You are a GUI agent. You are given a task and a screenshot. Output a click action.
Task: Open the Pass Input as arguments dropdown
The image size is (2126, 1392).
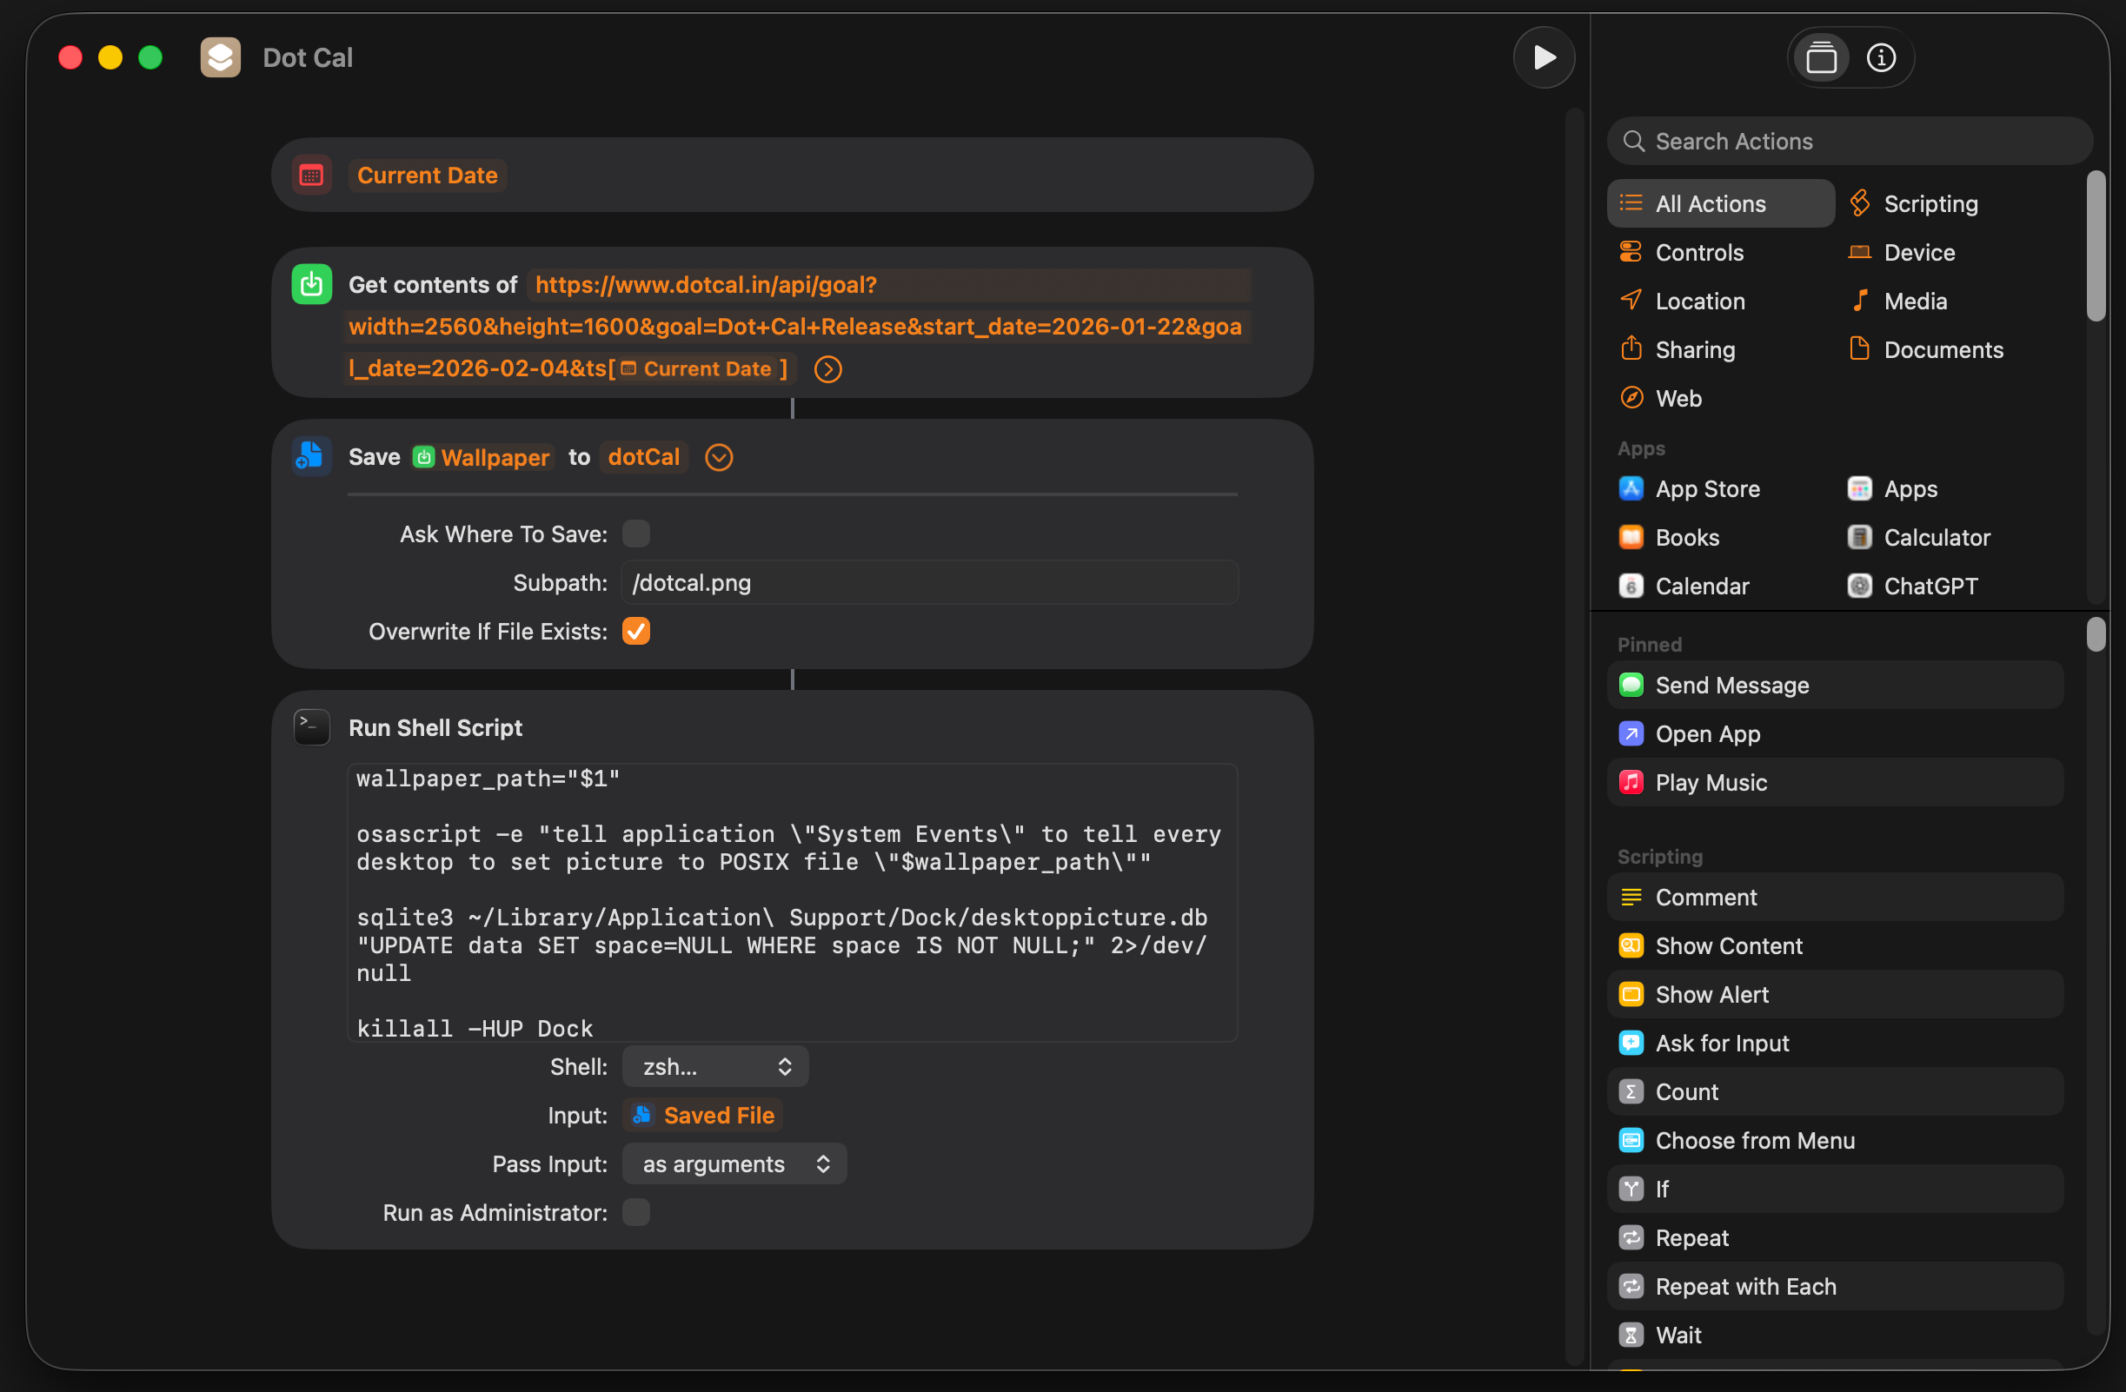[x=734, y=1163]
